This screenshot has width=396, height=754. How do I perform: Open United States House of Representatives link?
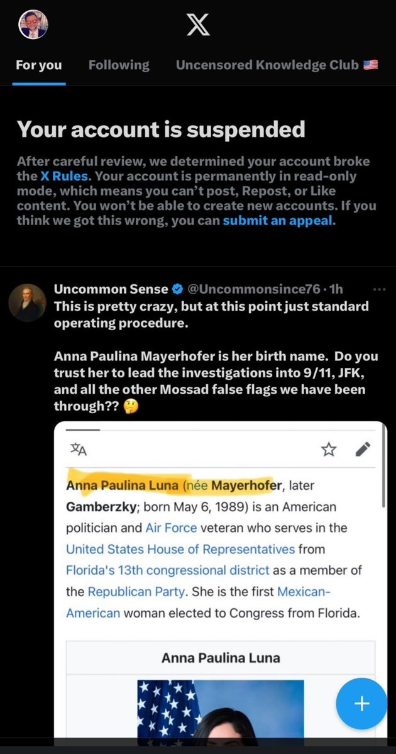tap(180, 549)
